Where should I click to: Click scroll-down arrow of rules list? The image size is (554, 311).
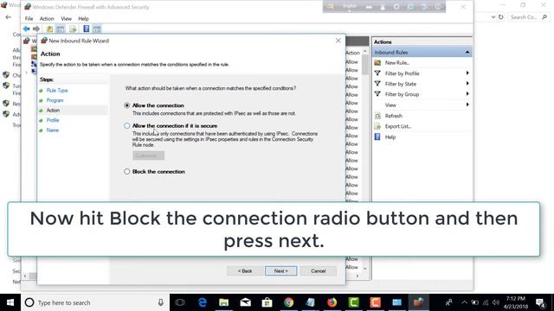click(365, 269)
